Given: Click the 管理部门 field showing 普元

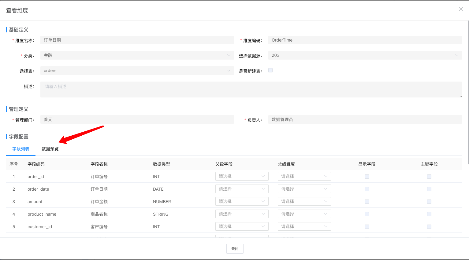Looking at the screenshot, I should coord(137,119).
